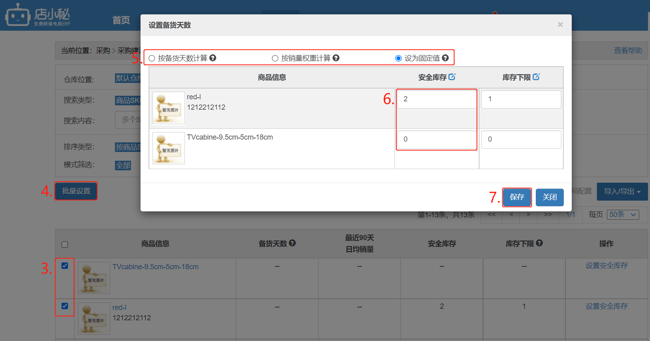Click 库存下限 input for red-l in dialog
The height and width of the screenshot is (341, 650).
click(521, 99)
